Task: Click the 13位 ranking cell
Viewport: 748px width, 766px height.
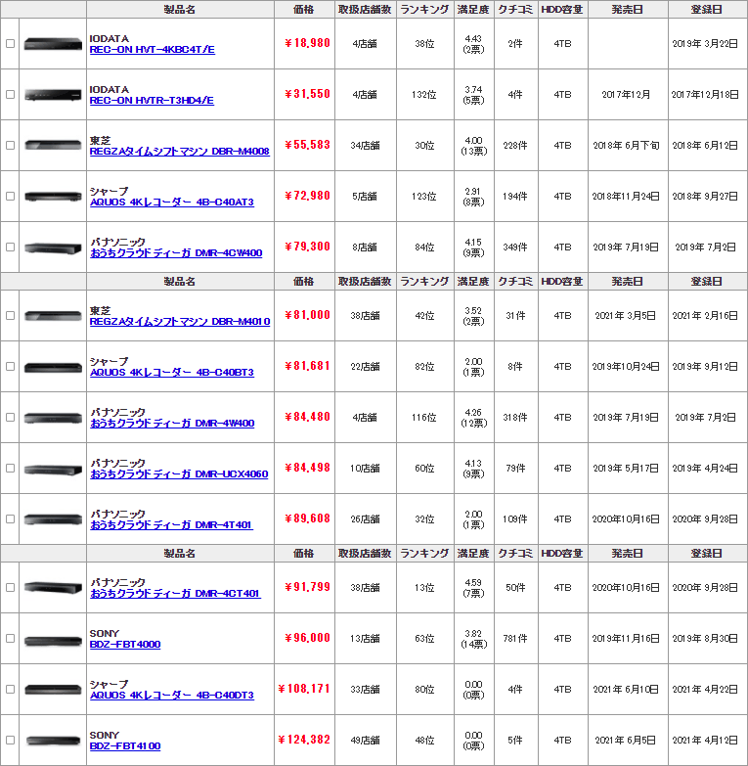Action: click(424, 588)
